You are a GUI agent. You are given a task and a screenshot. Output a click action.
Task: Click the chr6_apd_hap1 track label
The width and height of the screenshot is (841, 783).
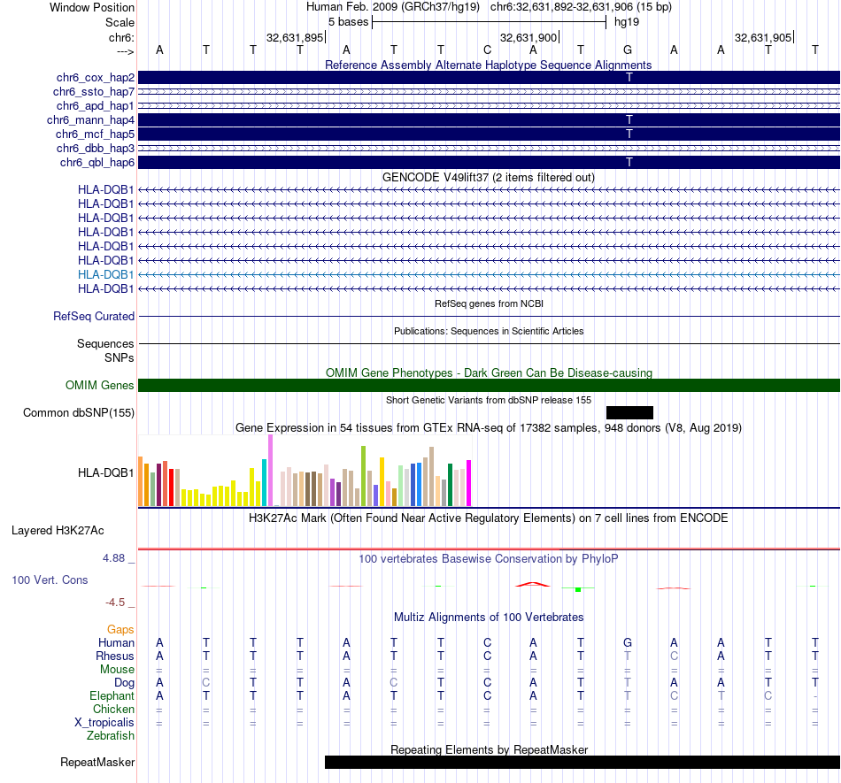point(96,105)
